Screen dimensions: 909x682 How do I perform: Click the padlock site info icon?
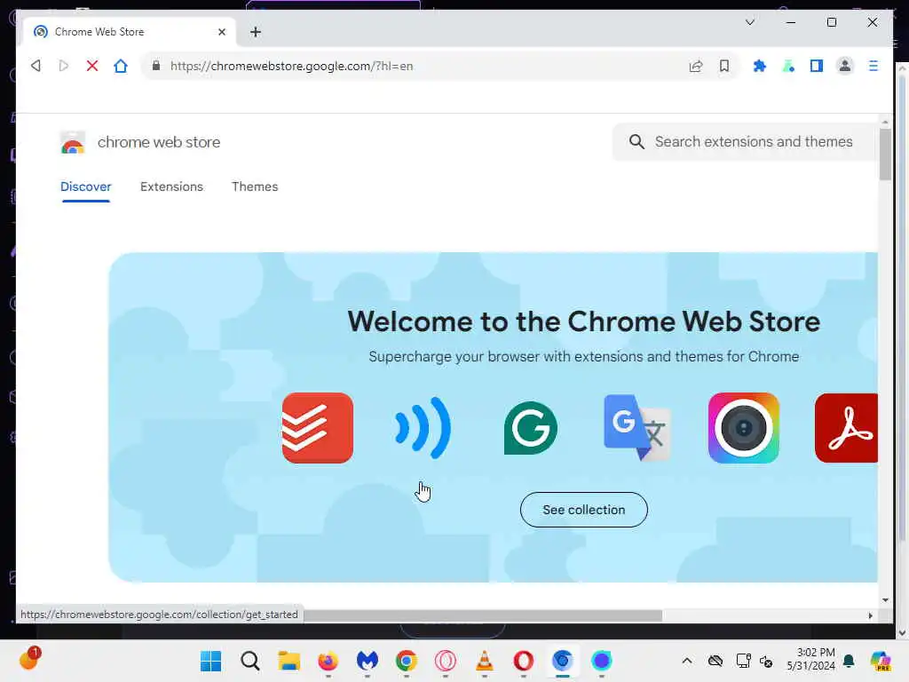[x=156, y=66]
